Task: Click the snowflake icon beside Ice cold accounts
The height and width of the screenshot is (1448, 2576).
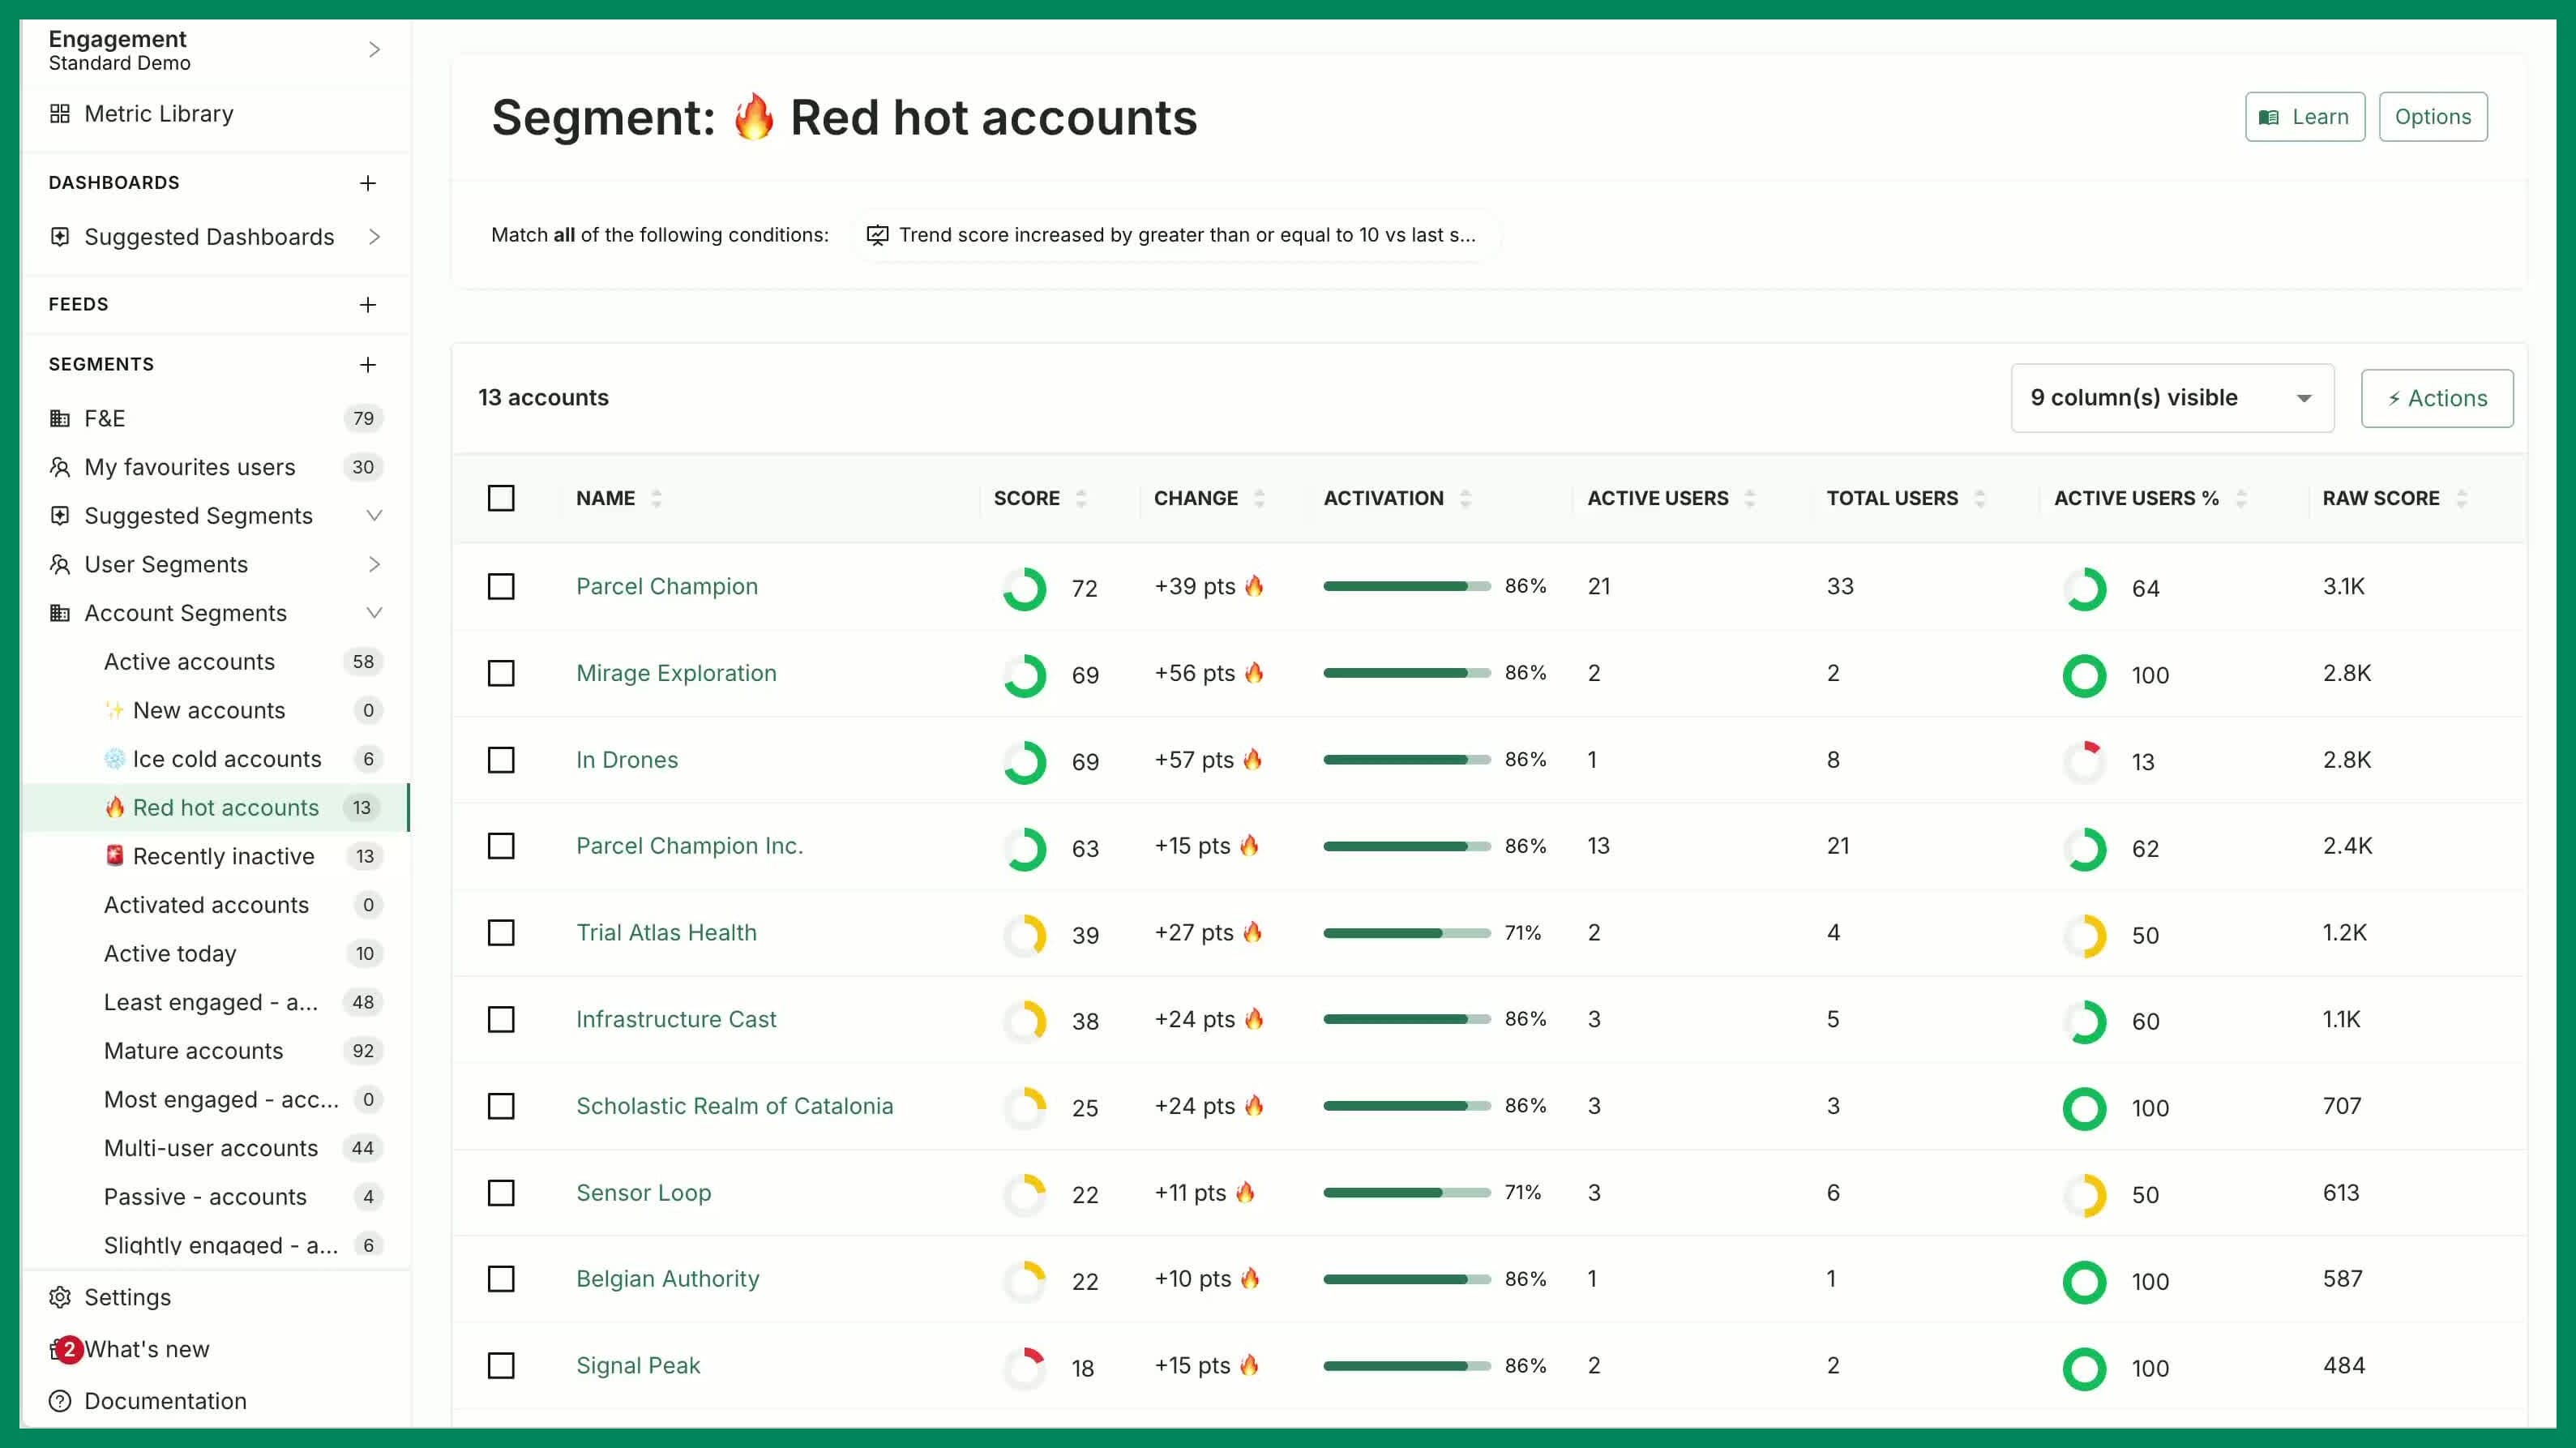Action: (x=115, y=759)
